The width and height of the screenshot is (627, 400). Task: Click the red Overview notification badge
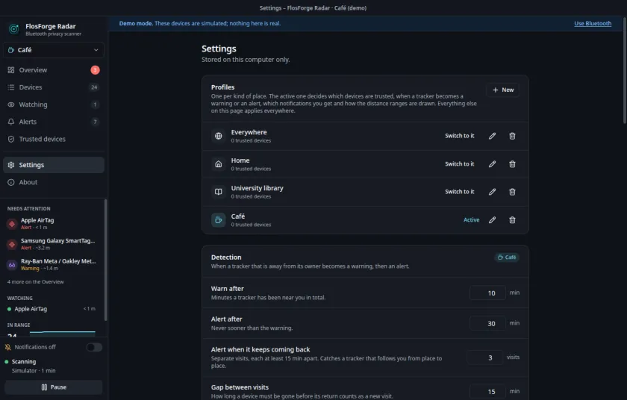[x=95, y=70]
